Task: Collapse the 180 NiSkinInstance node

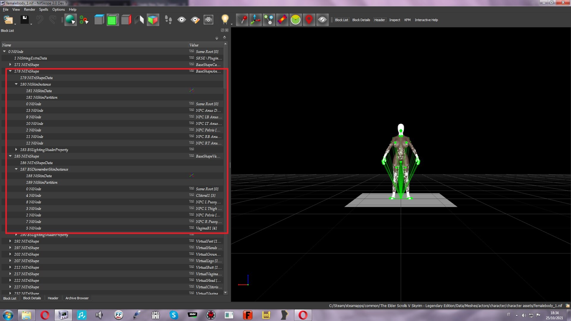Action: (x=16, y=84)
